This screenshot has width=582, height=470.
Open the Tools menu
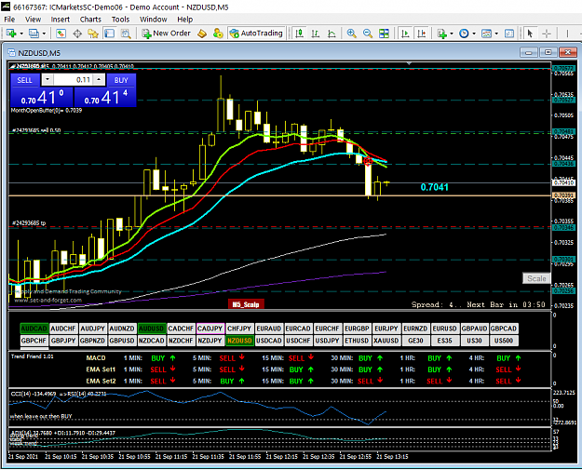coord(121,20)
